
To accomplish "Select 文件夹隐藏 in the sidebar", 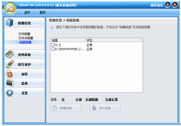I will pos(26,38).
